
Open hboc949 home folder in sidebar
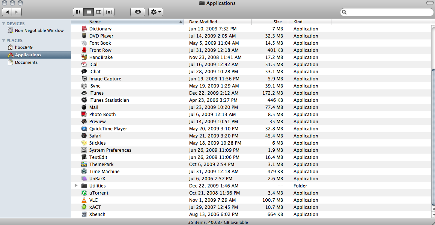coord(36,47)
